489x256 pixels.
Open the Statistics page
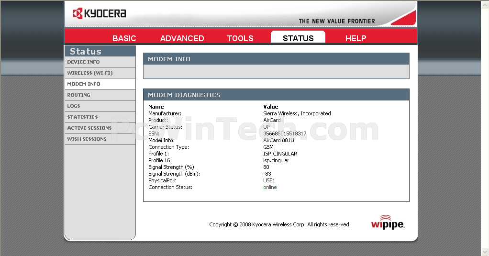click(100, 117)
